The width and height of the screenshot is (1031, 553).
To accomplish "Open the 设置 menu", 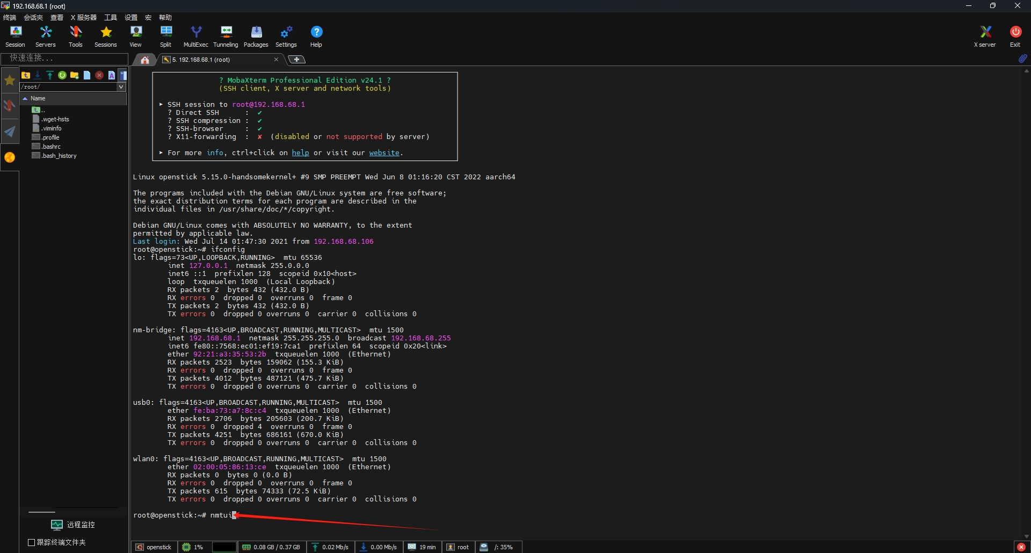I will (131, 18).
